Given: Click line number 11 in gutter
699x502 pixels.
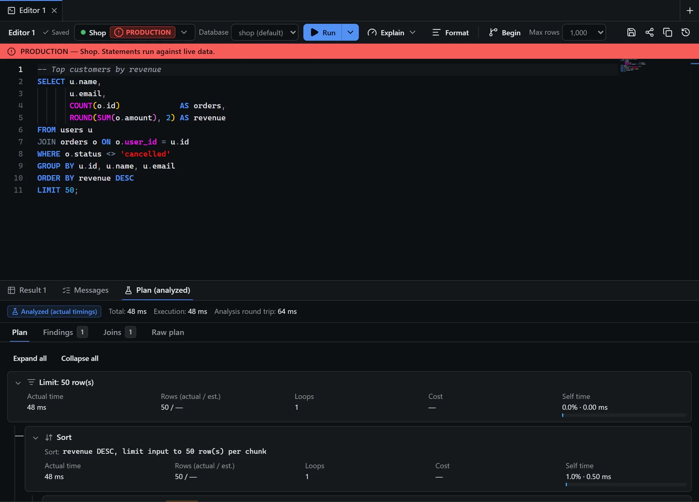Looking at the screenshot, I should point(18,190).
